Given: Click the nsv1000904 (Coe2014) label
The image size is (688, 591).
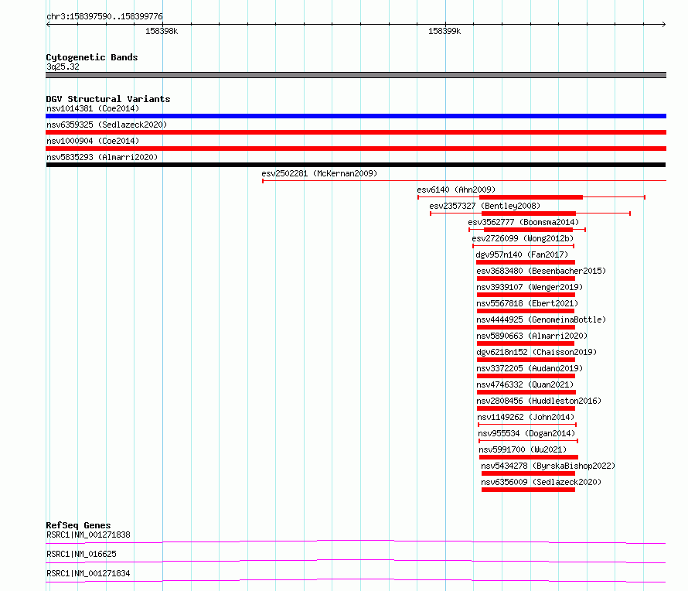Looking at the screenshot, I should point(93,141).
